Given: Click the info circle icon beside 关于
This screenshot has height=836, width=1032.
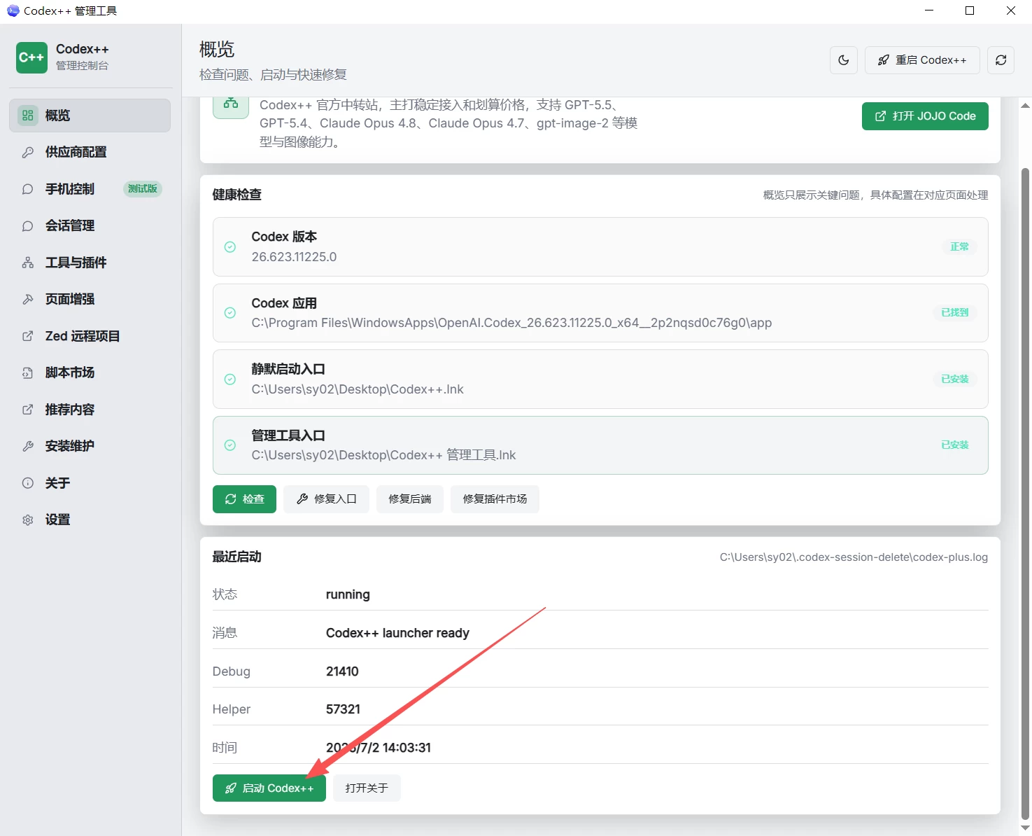Looking at the screenshot, I should click(28, 483).
